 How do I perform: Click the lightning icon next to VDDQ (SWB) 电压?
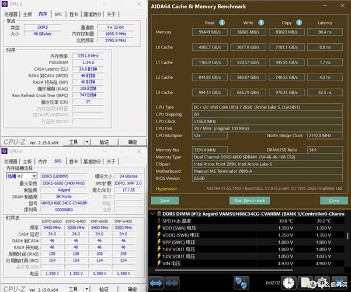(159, 235)
